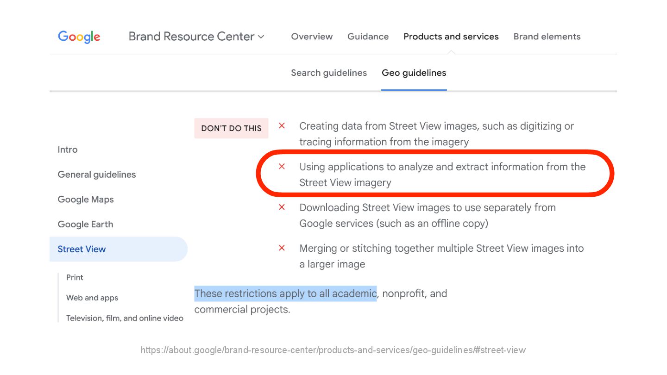Image resolution: width=667 pixels, height=375 pixels.
Task: Click the DON'T DO THIS label
Action: (x=231, y=128)
